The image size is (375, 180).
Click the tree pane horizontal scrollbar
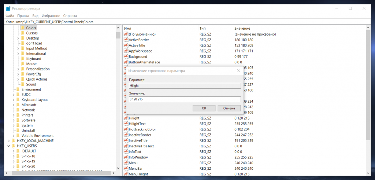tap(61, 173)
